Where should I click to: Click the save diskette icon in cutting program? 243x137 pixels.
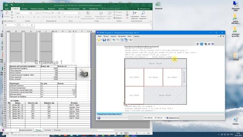point(104,40)
